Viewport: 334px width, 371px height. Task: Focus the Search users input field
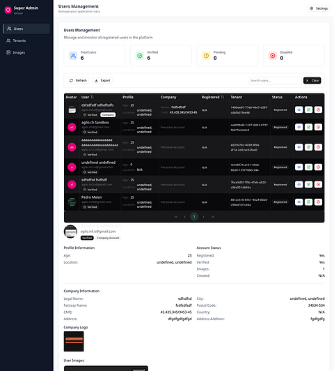tap(275, 80)
